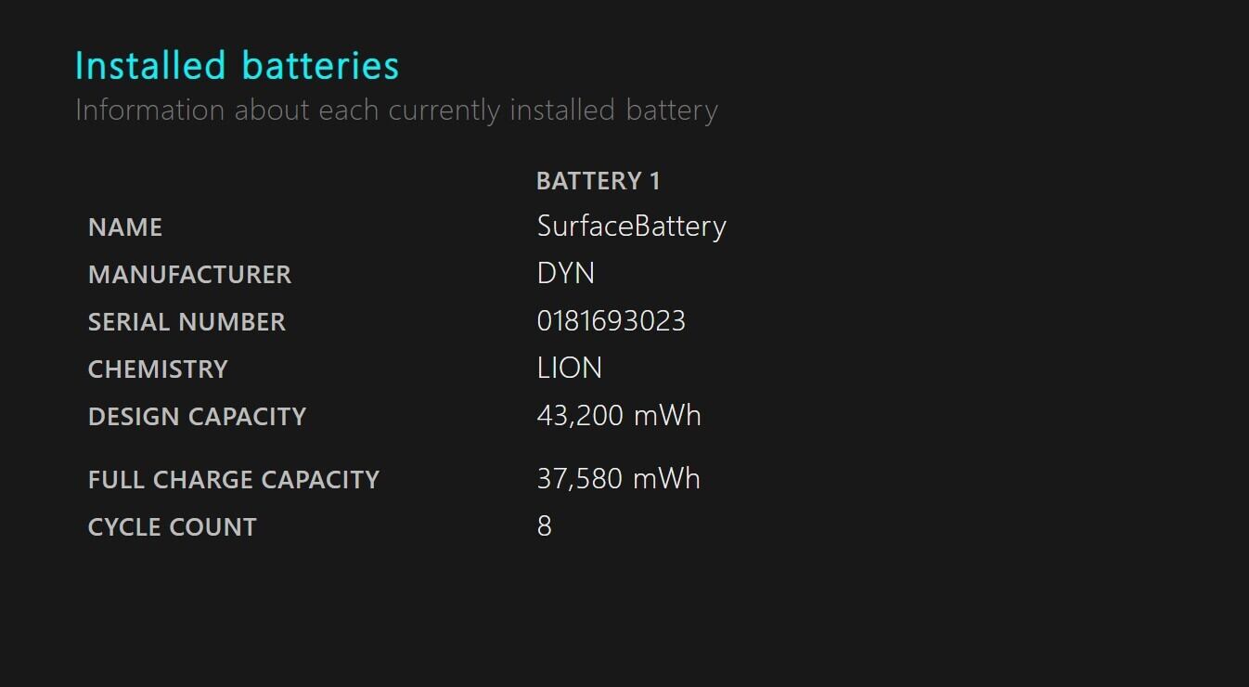
Task: Select the serial number 0181693023
Action: tap(611, 321)
